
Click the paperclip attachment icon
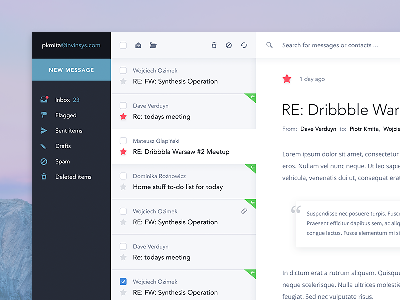tap(244, 211)
